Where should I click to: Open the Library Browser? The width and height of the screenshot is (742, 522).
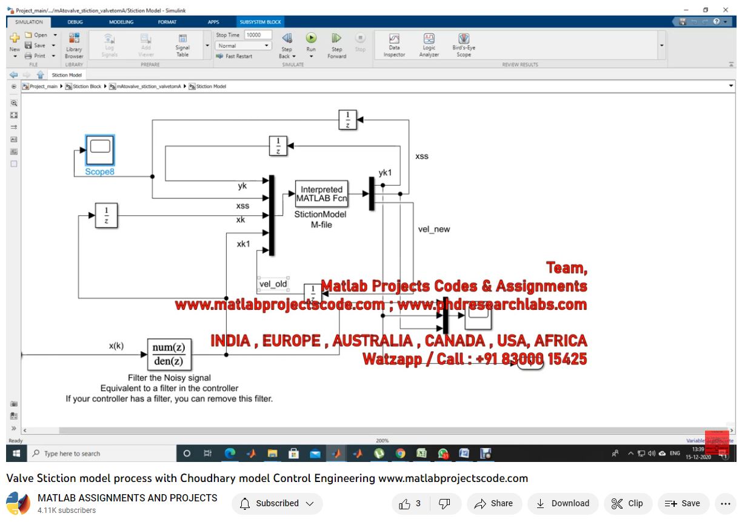pyautogui.click(x=74, y=45)
